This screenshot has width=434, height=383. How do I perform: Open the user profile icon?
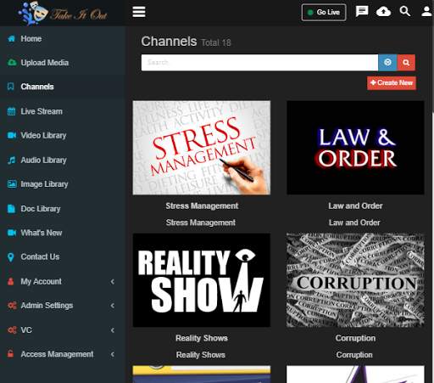(x=426, y=12)
